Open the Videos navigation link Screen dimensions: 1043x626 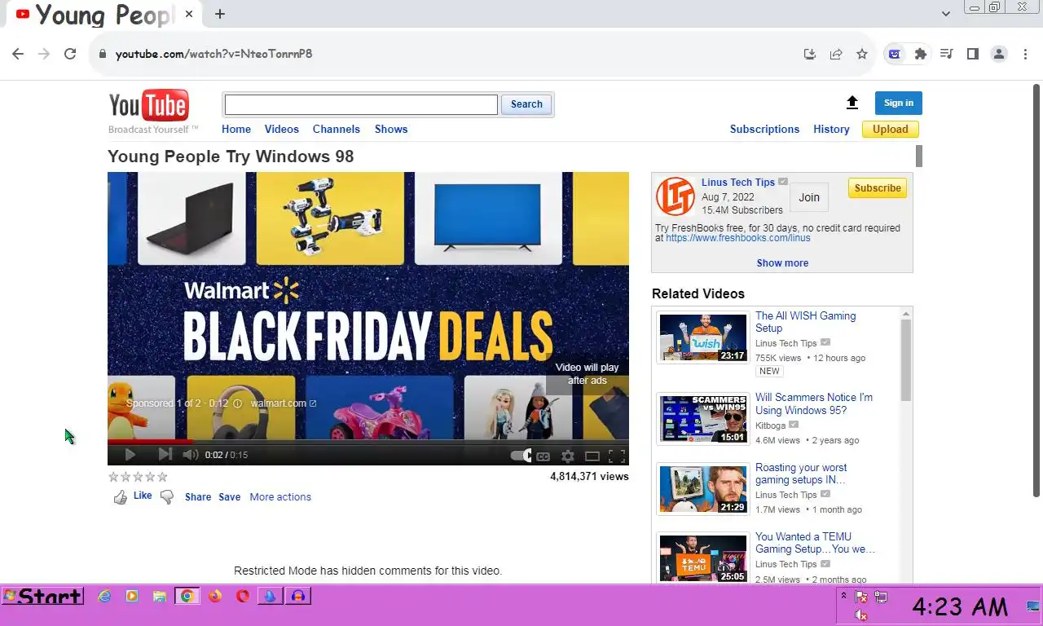coord(282,129)
